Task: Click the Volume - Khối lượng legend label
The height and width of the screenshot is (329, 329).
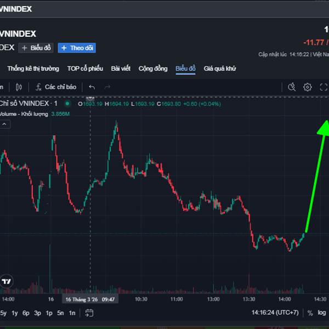Action: pyautogui.click(x=23, y=114)
